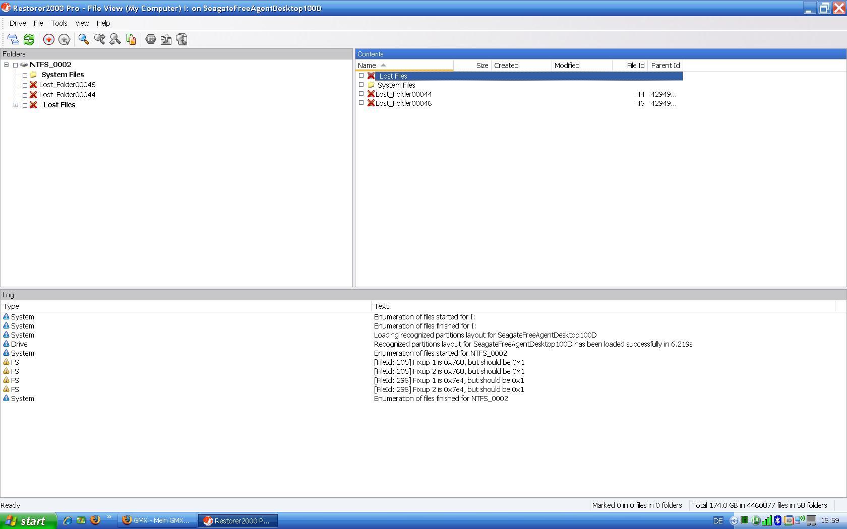Image resolution: width=847 pixels, height=529 pixels.
Task: Select log row 'Fixup 1 is 0x768'
Action: click(423, 362)
